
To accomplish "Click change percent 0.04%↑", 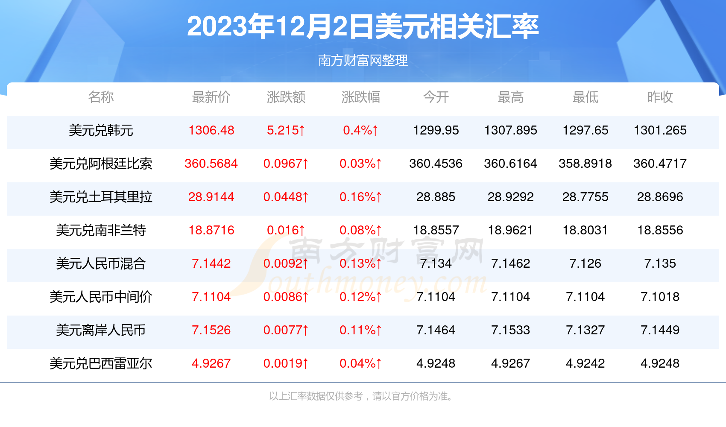I will (x=361, y=363).
